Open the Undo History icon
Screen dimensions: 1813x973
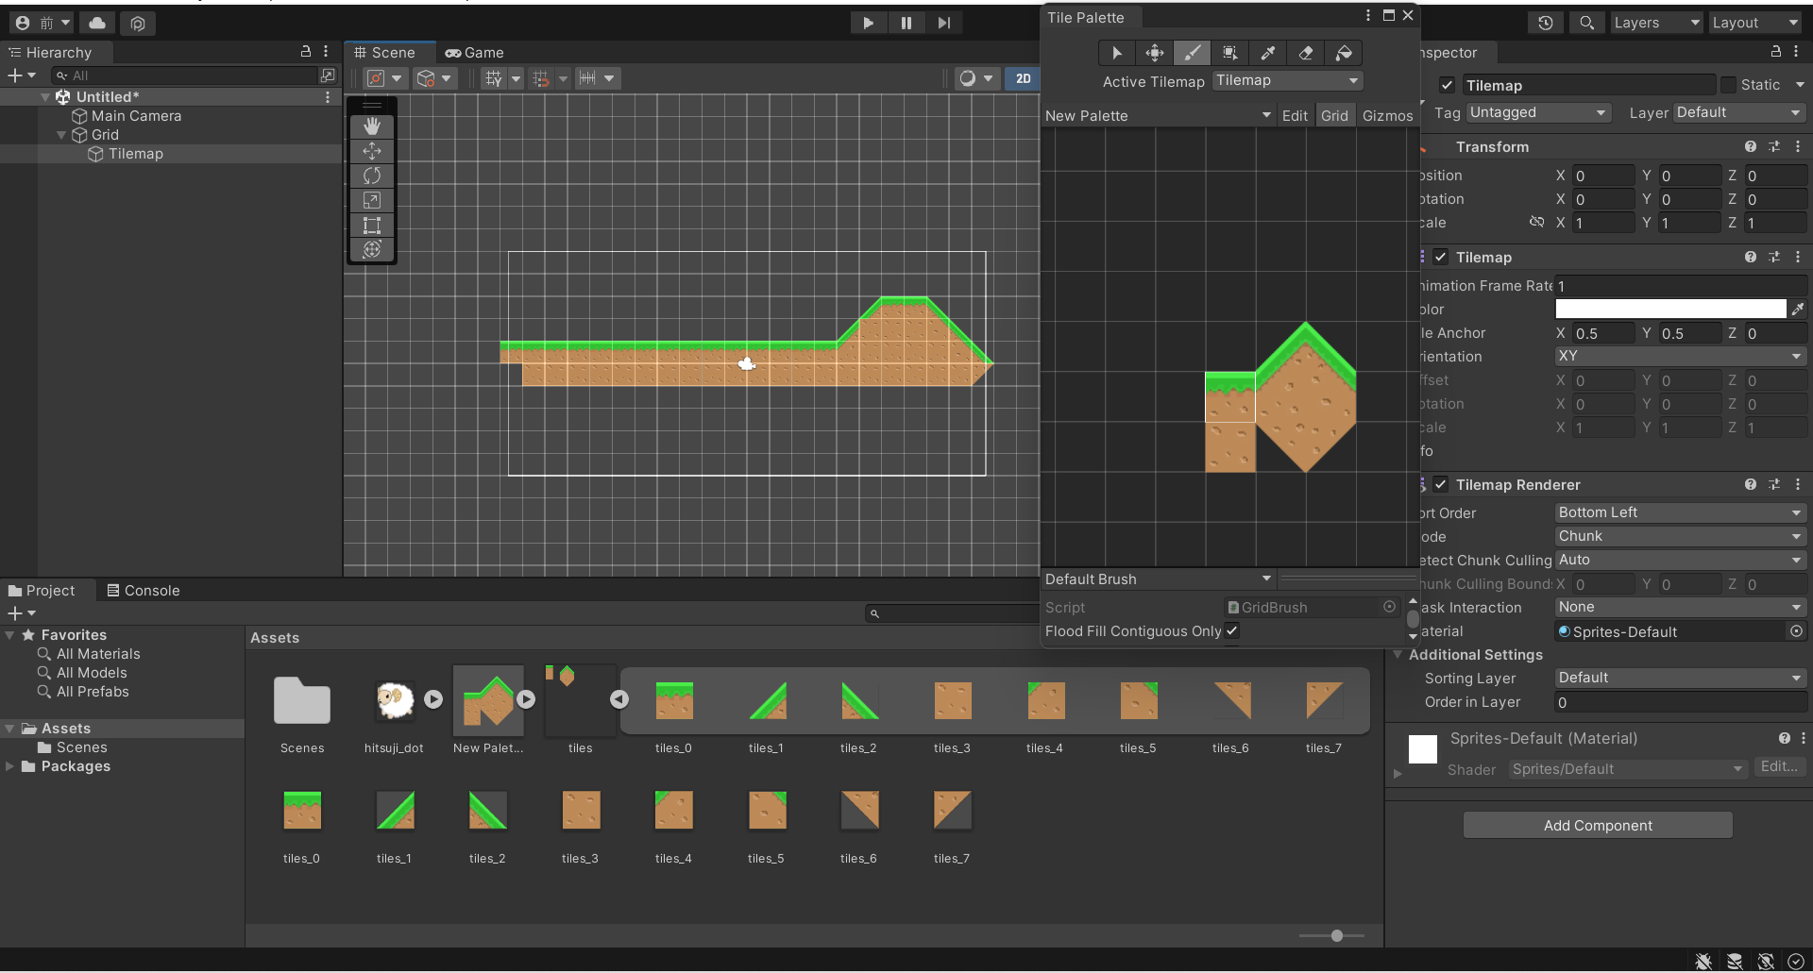click(1546, 23)
